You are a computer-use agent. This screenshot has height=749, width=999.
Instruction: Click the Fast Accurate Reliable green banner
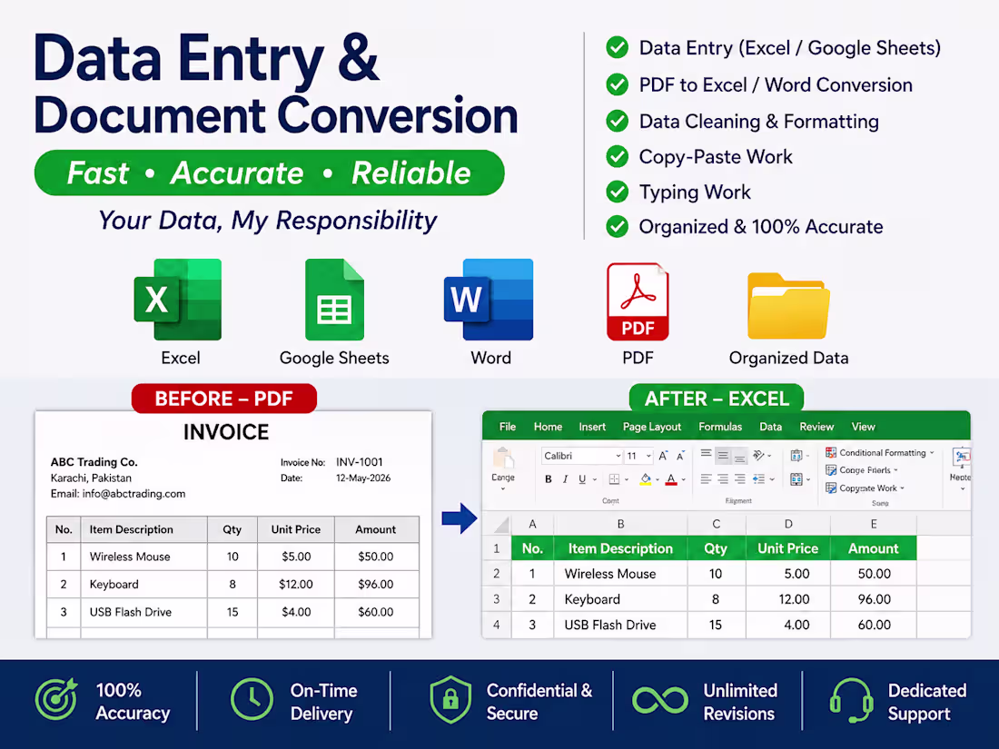[269, 172]
